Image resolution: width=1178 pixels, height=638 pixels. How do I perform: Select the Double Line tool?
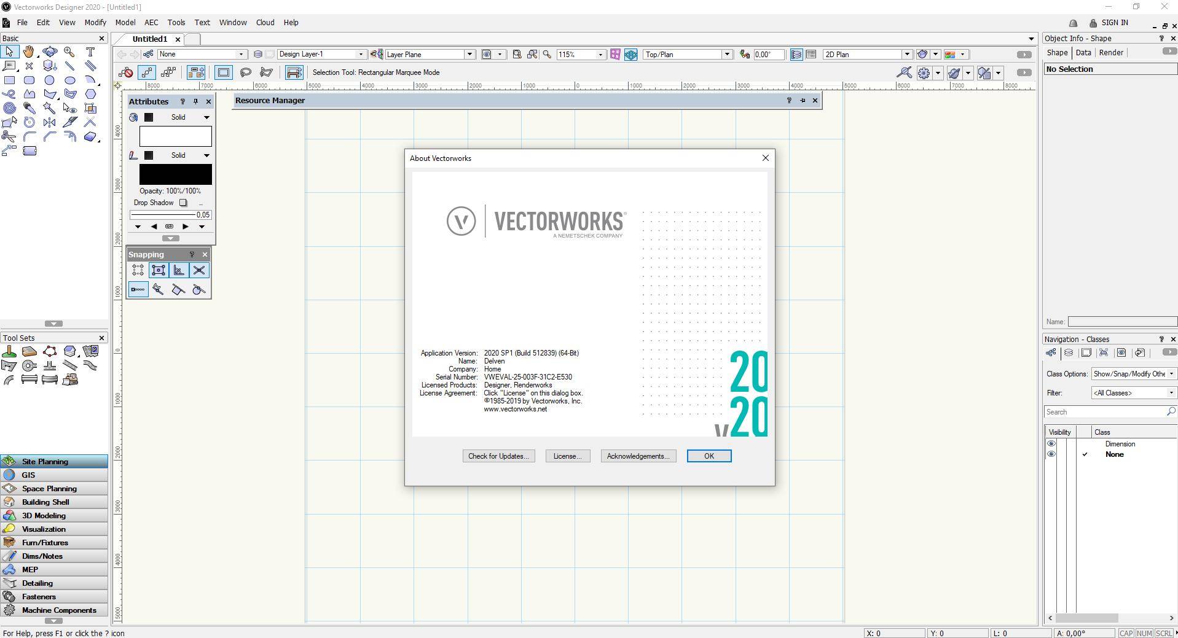(x=90, y=66)
